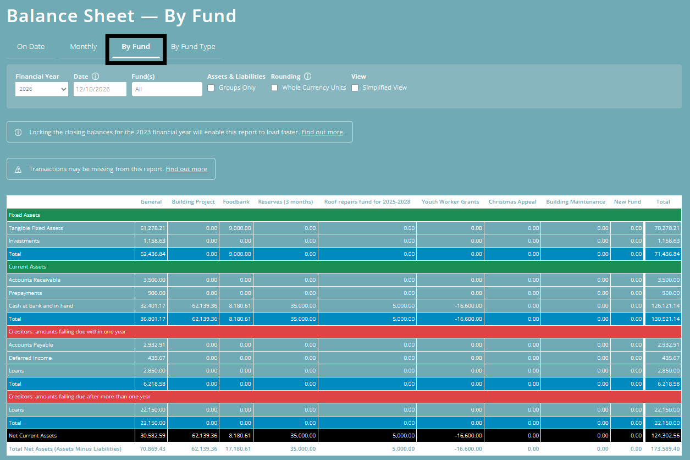Screen dimensions: 690x460
Task: Click the Current Assets section heading
Action: click(27, 267)
